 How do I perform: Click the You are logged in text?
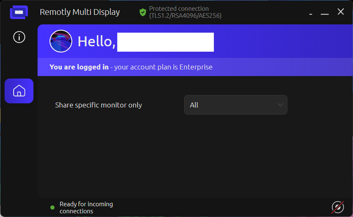click(79, 67)
